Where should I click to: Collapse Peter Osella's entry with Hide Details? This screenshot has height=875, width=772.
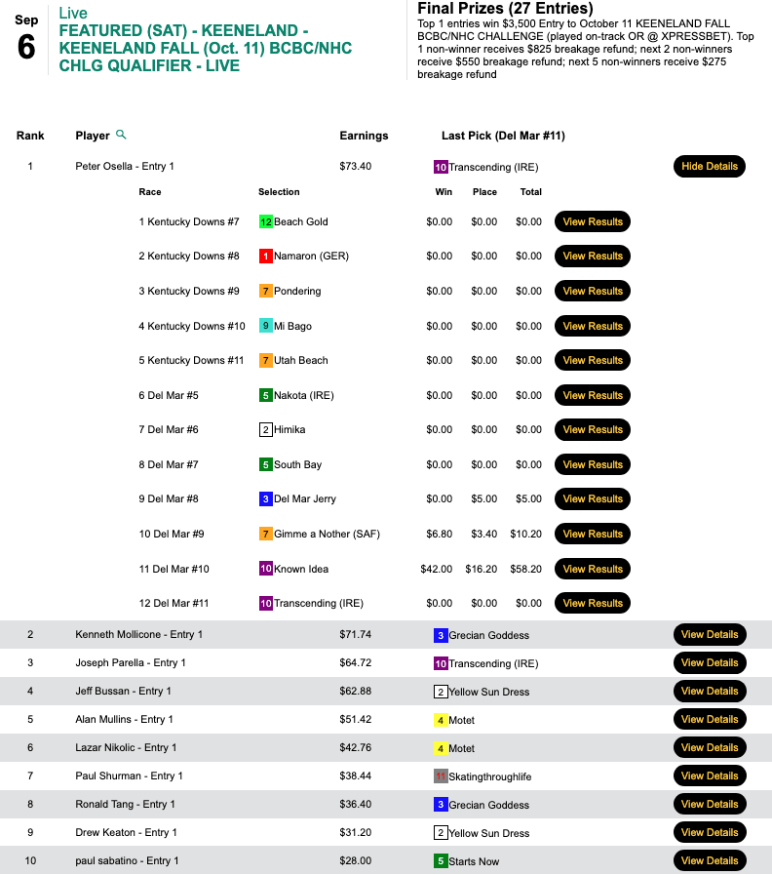709,167
